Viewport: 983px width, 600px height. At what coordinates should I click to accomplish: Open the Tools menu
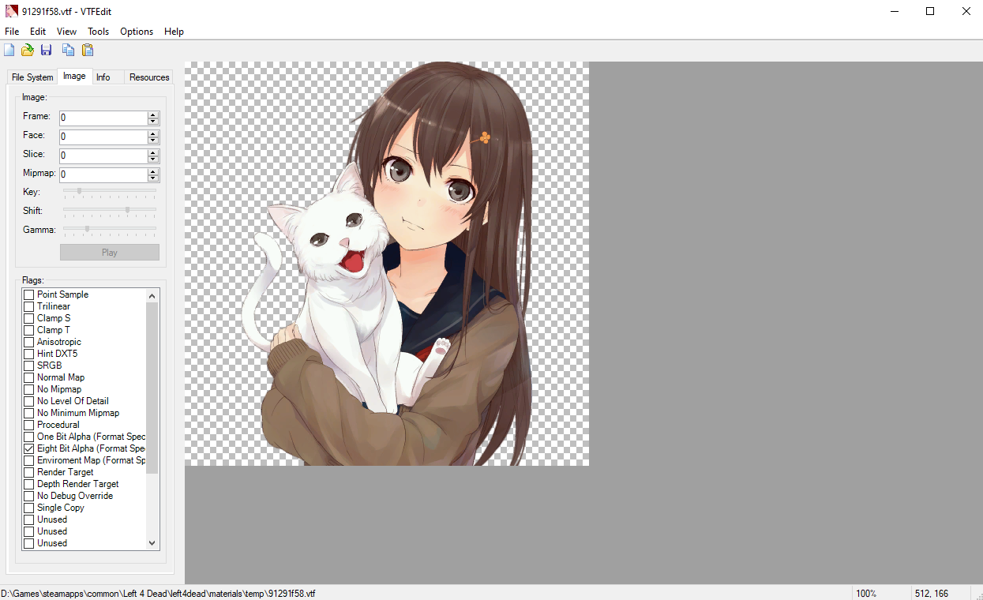tap(99, 32)
